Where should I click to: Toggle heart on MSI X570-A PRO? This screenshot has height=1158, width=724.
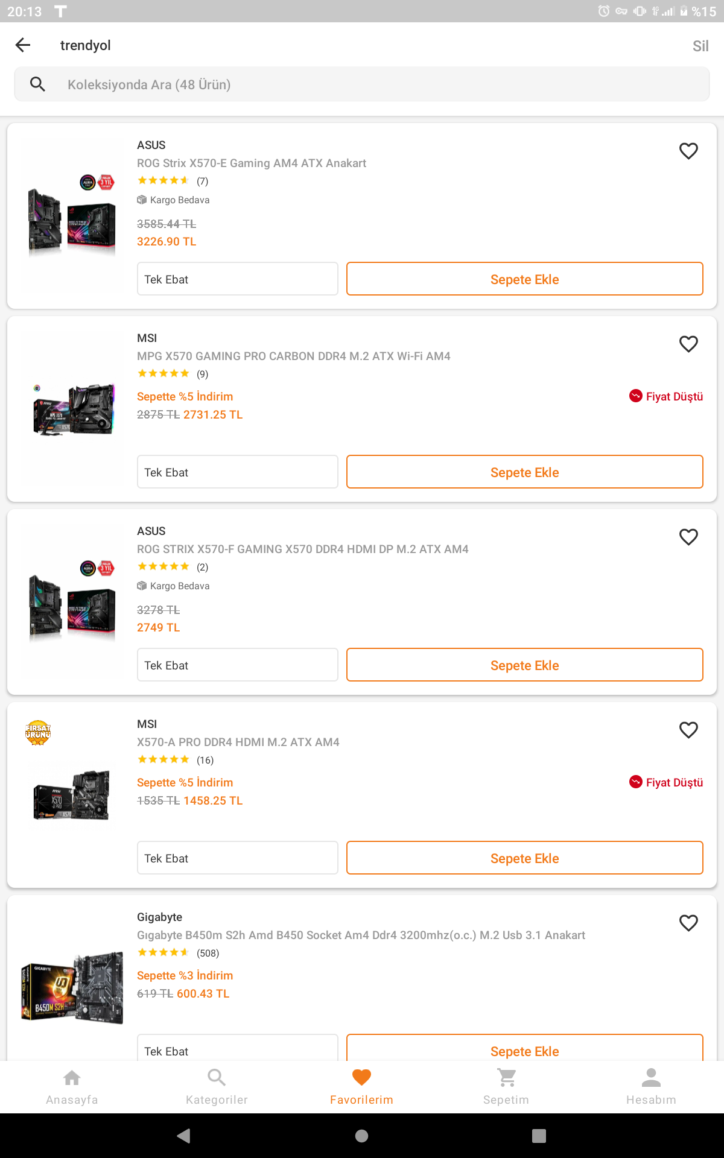pos(688,730)
